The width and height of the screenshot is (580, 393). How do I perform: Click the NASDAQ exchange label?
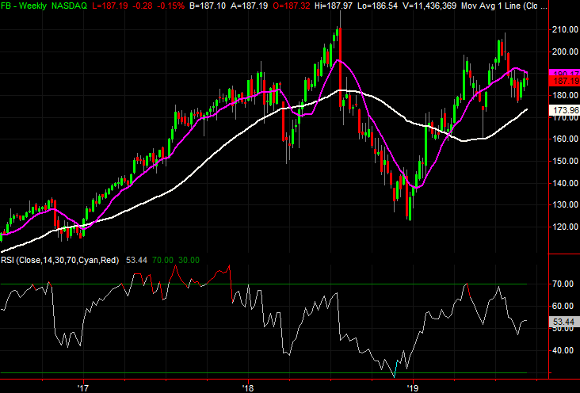pyautogui.click(x=70, y=6)
